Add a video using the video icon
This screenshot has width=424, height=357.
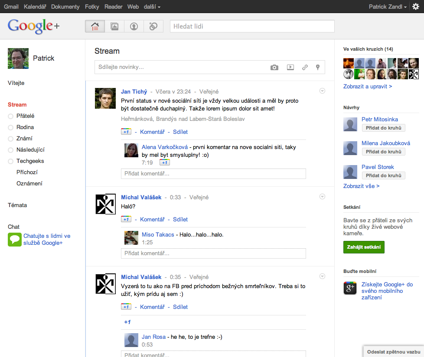point(290,68)
